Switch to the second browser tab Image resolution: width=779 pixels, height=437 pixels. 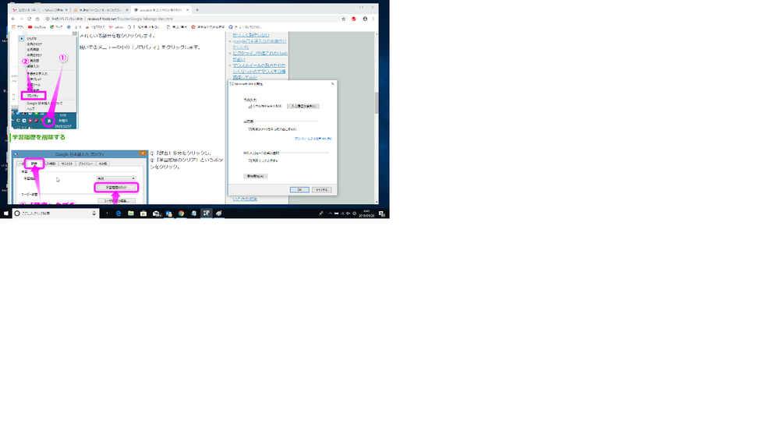coord(101,10)
